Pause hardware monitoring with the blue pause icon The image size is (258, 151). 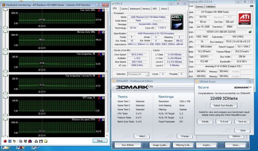click(x=10, y=141)
